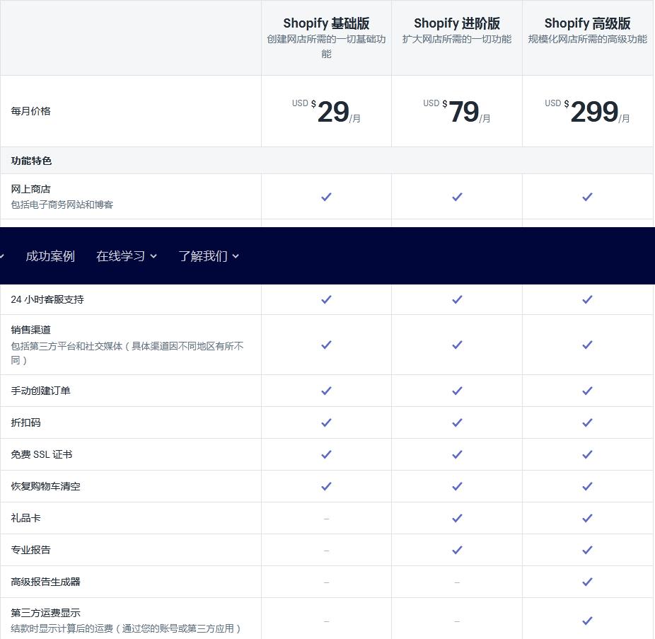This screenshot has width=655, height=639.
Task: Click the 专业报告 checkmark under Shopify 进阶版
Action: pos(456,549)
